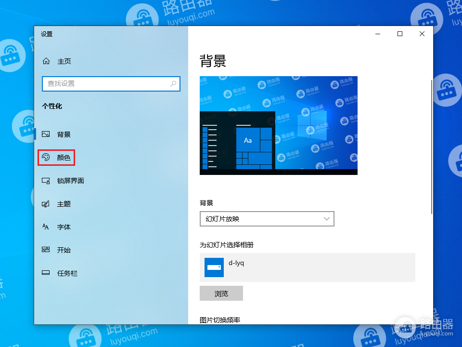Click the 个性化 section heading

coord(52,106)
